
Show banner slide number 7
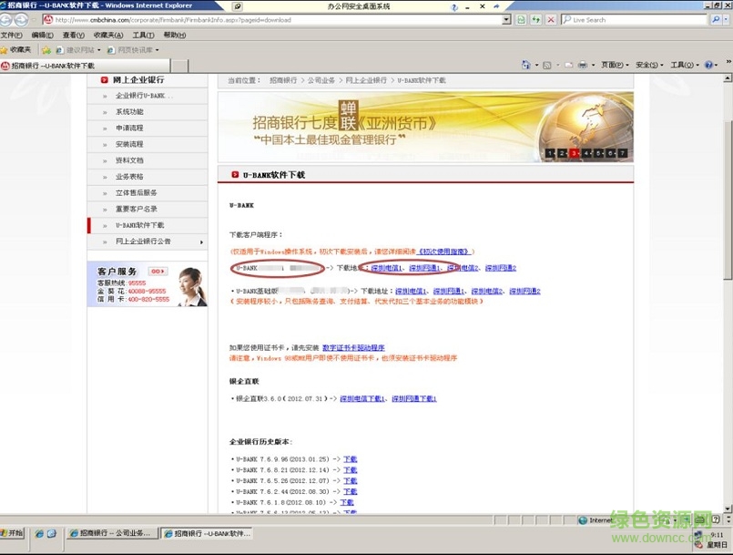623,153
